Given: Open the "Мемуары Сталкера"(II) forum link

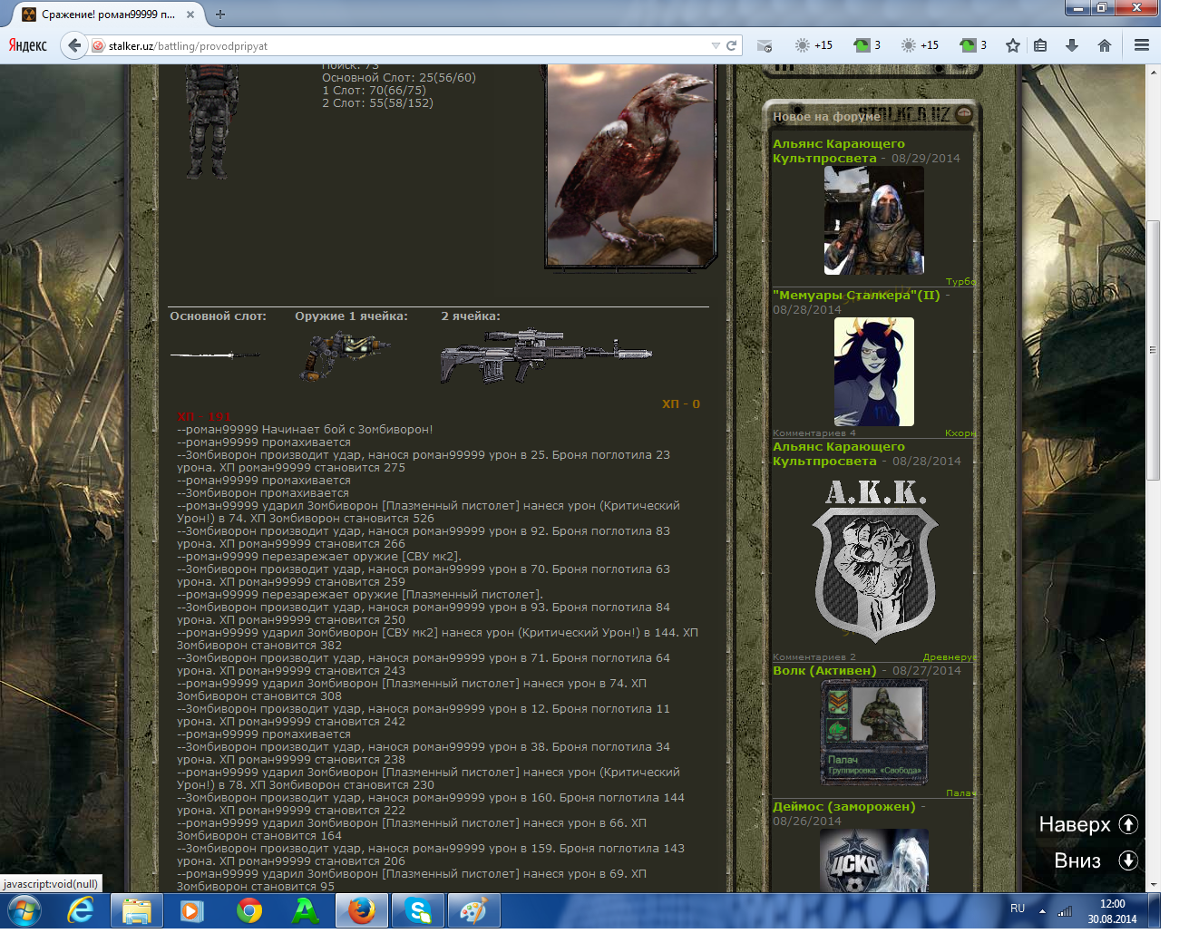Looking at the screenshot, I should tap(855, 296).
